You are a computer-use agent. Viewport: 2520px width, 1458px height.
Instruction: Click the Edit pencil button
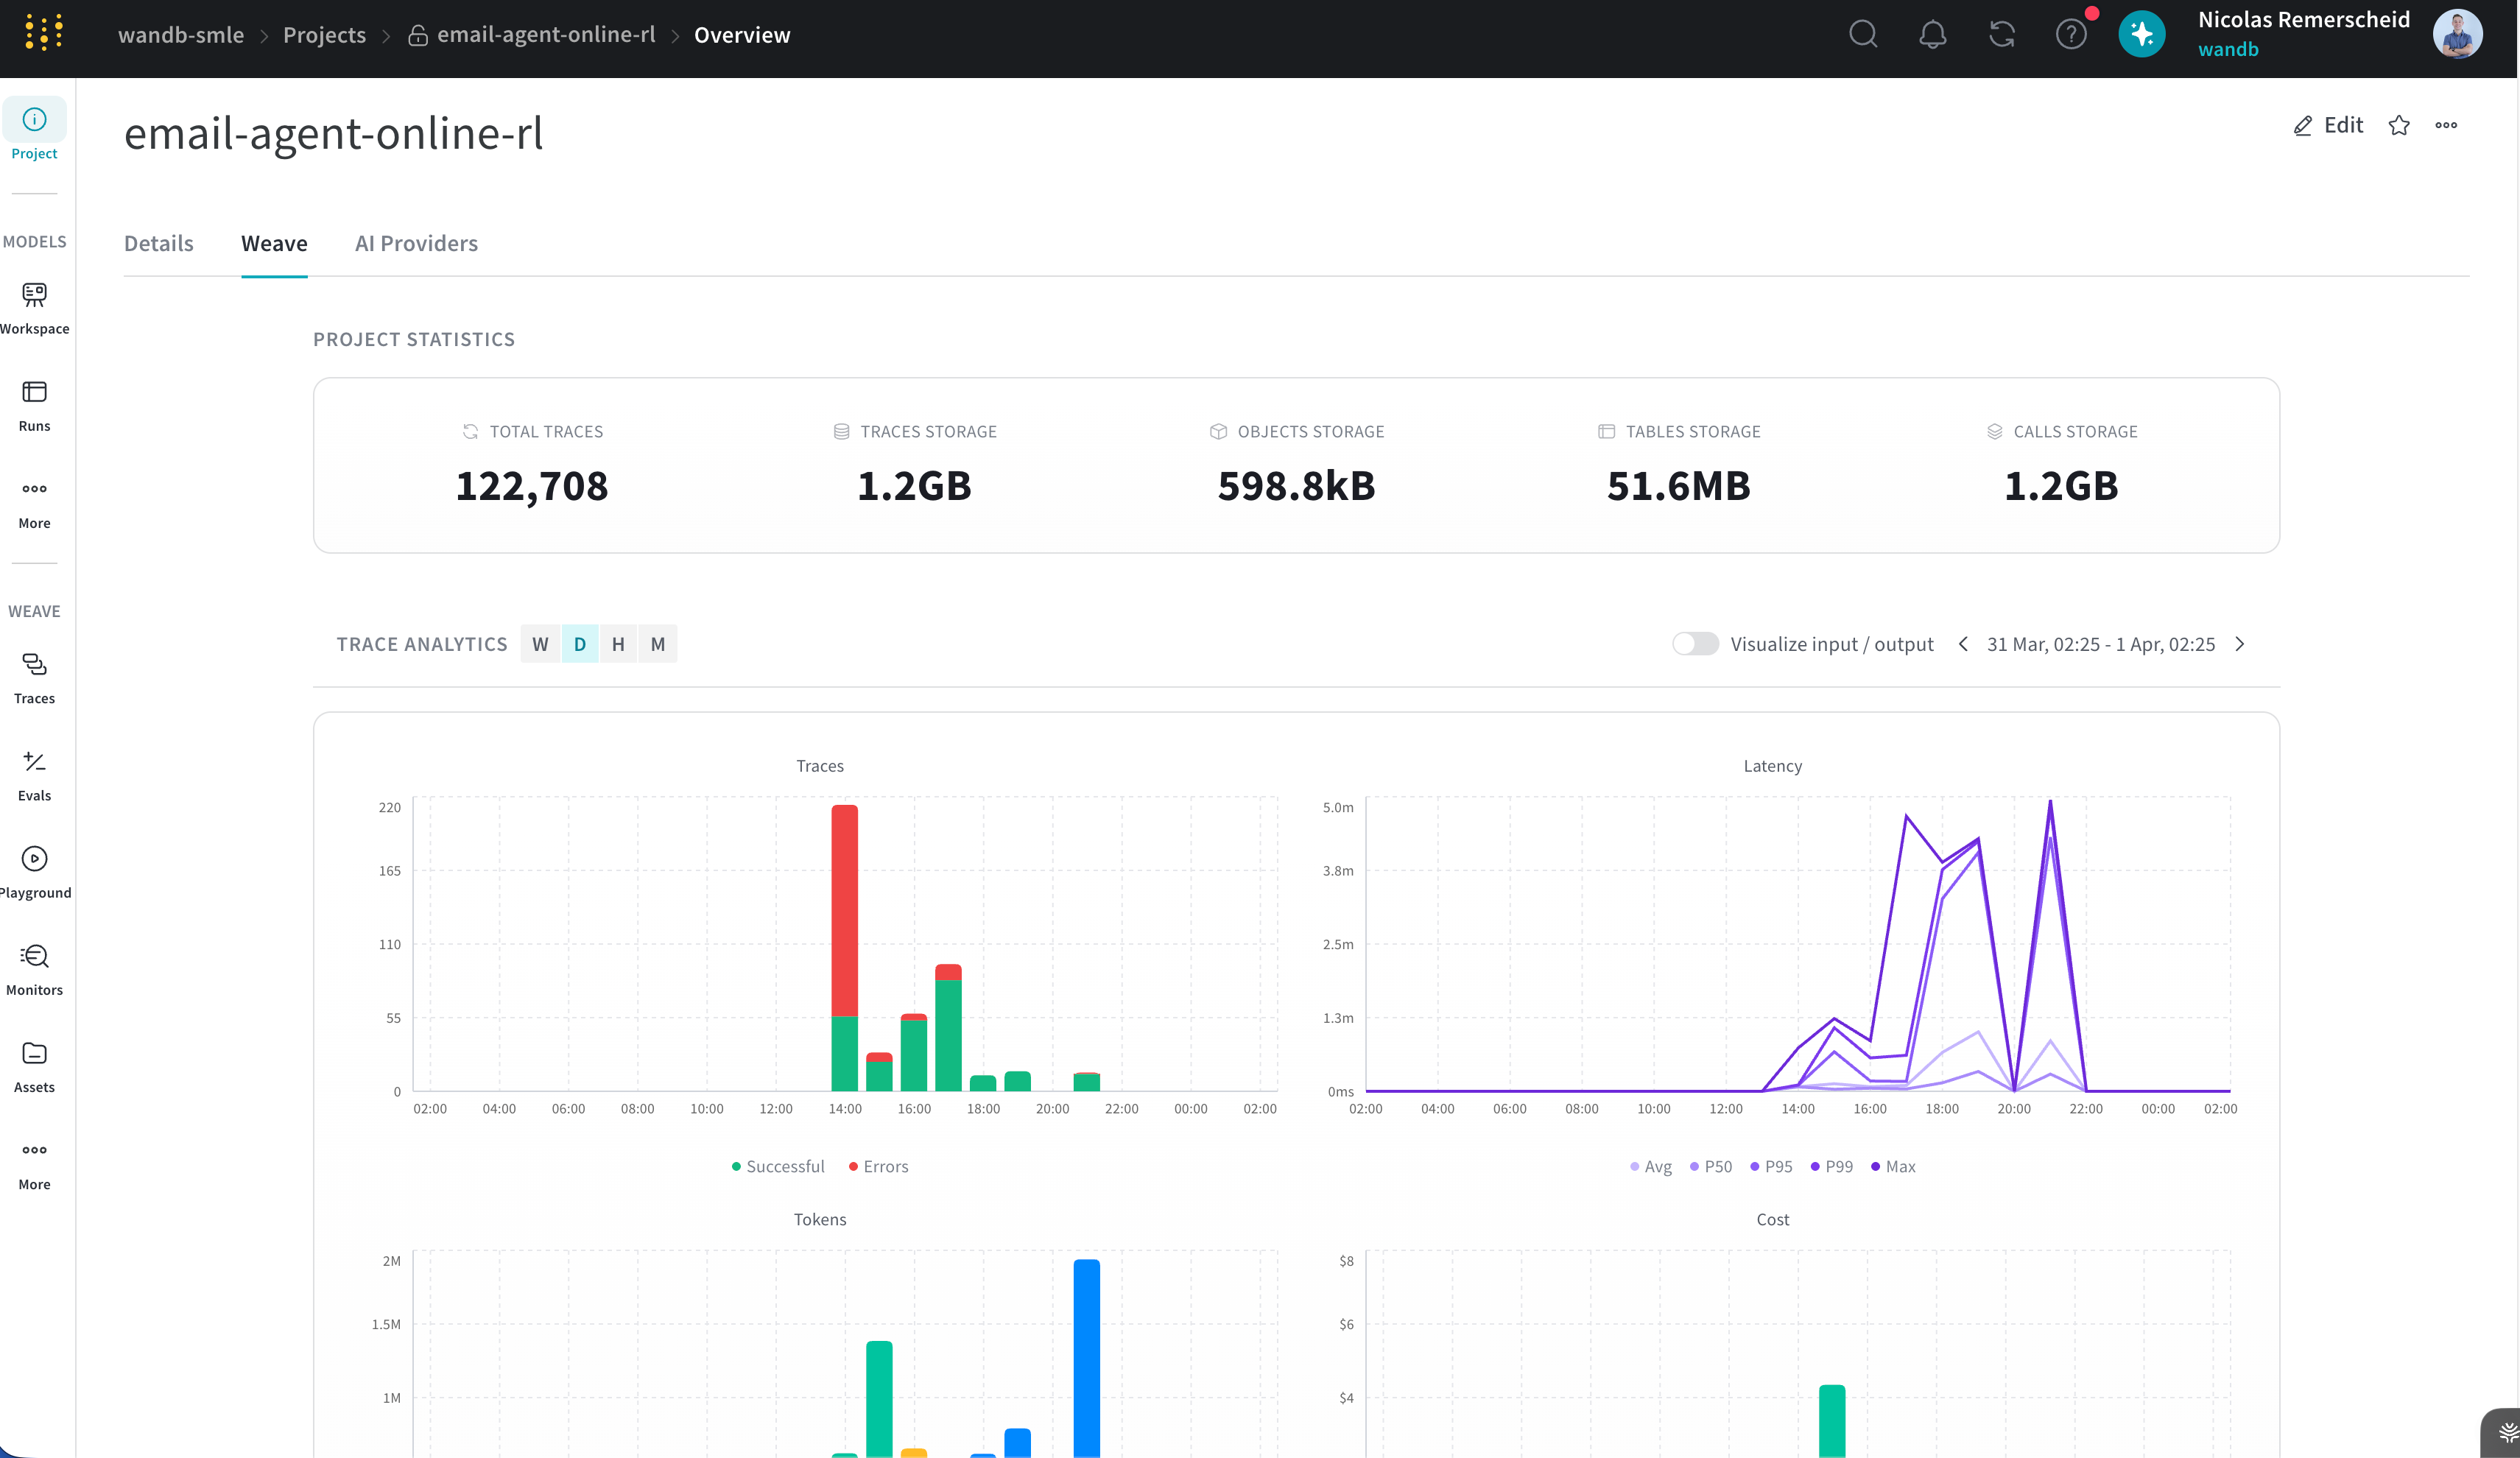[x=2328, y=125]
